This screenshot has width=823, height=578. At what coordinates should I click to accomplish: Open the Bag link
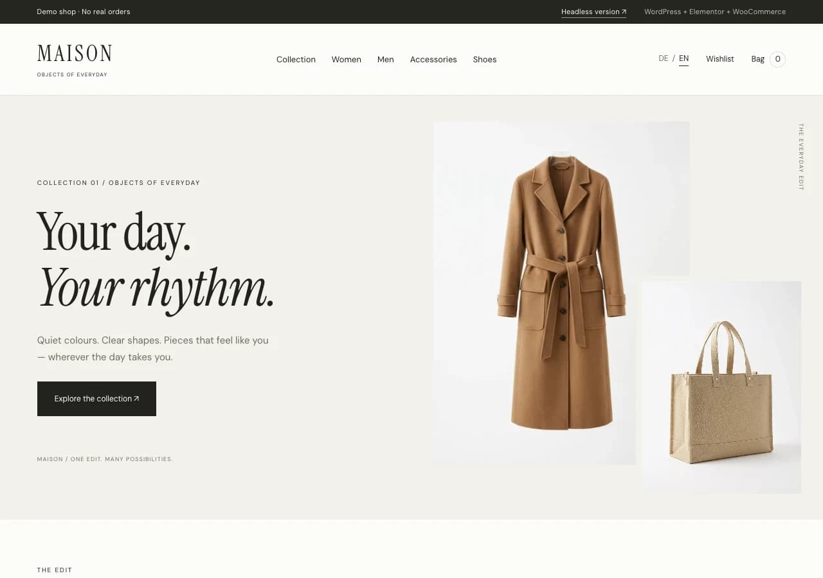(x=758, y=59)
